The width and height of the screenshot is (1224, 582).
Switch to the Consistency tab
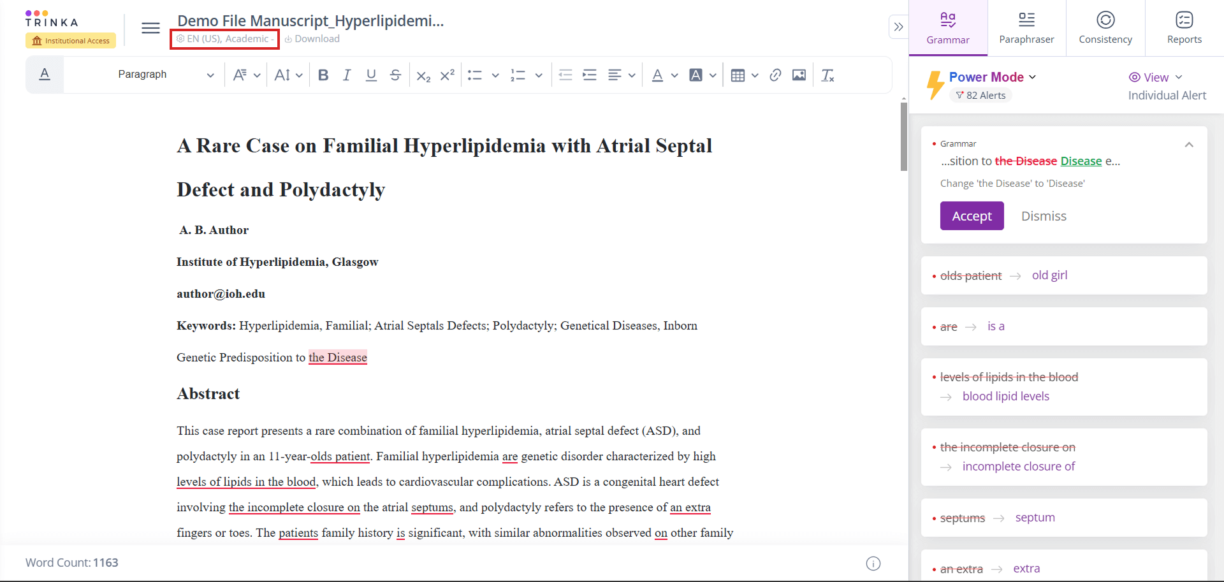coord(1105,28)
